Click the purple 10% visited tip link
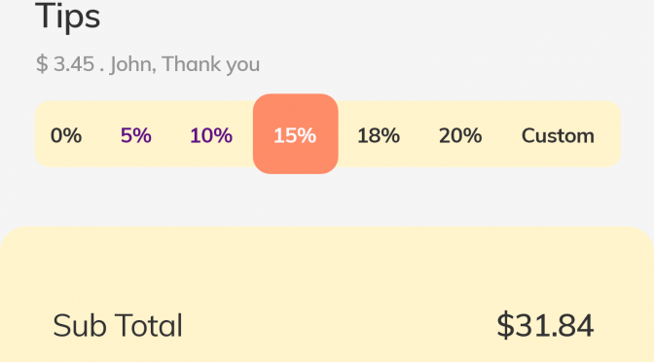The image size is (654, 362). coord(211,135)
